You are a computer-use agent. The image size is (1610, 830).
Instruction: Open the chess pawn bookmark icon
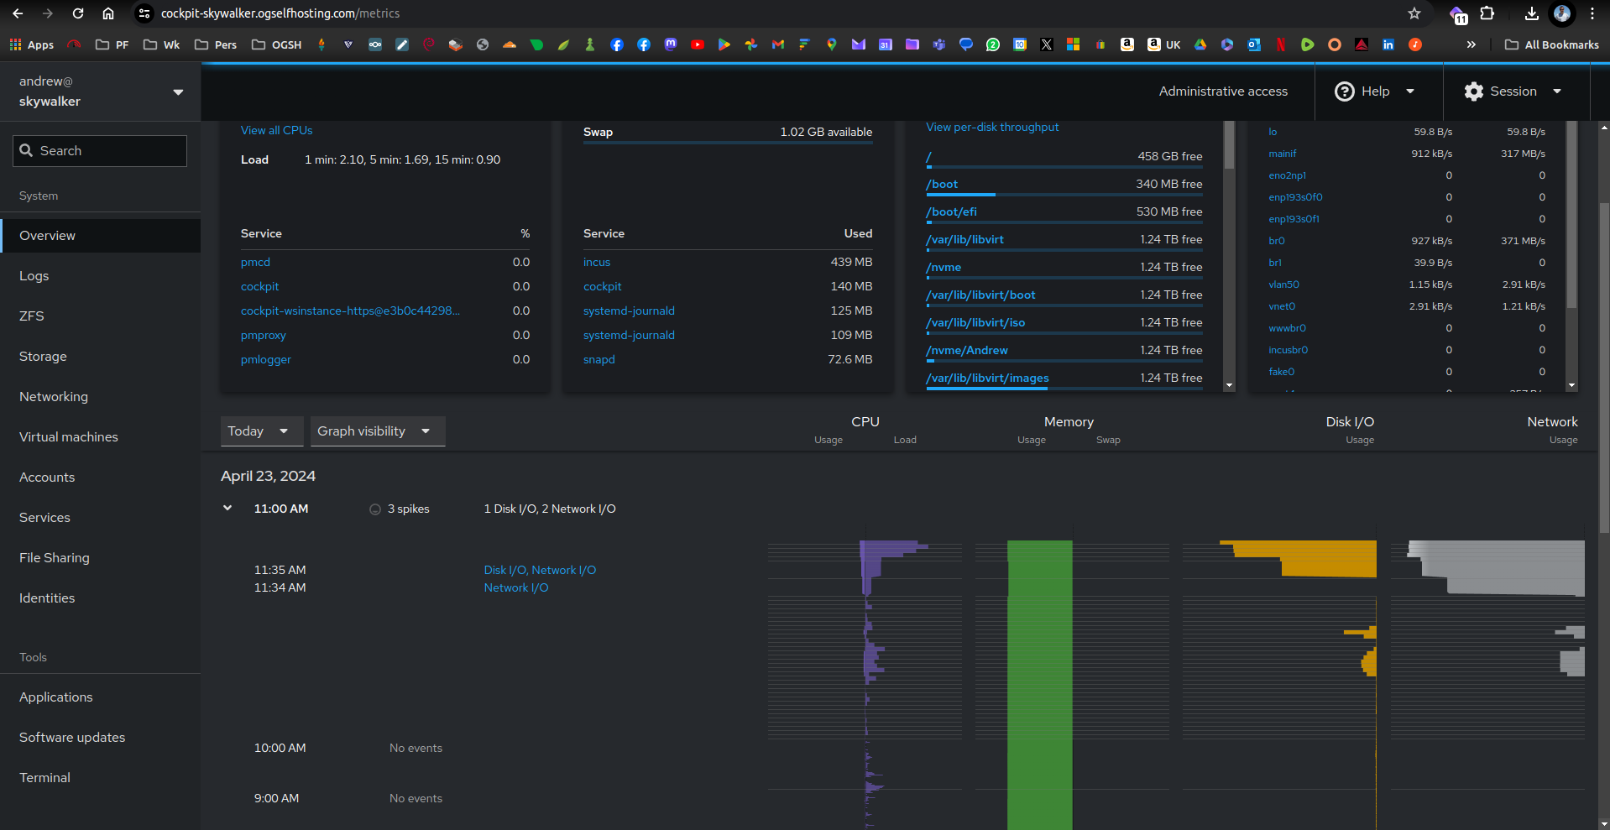pos(590,44)
